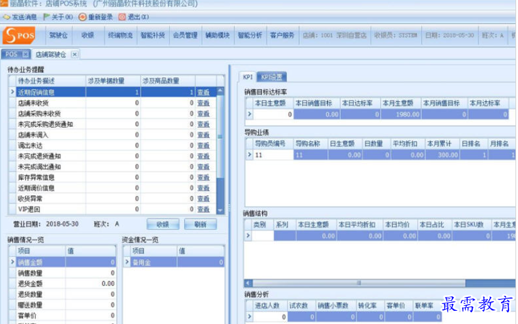Click the 本月累计 value 300.00
Screen dimensions: 518x324
[443, 154]
